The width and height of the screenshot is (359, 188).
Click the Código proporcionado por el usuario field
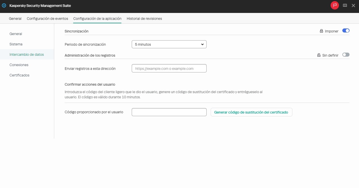click(169, 112)
